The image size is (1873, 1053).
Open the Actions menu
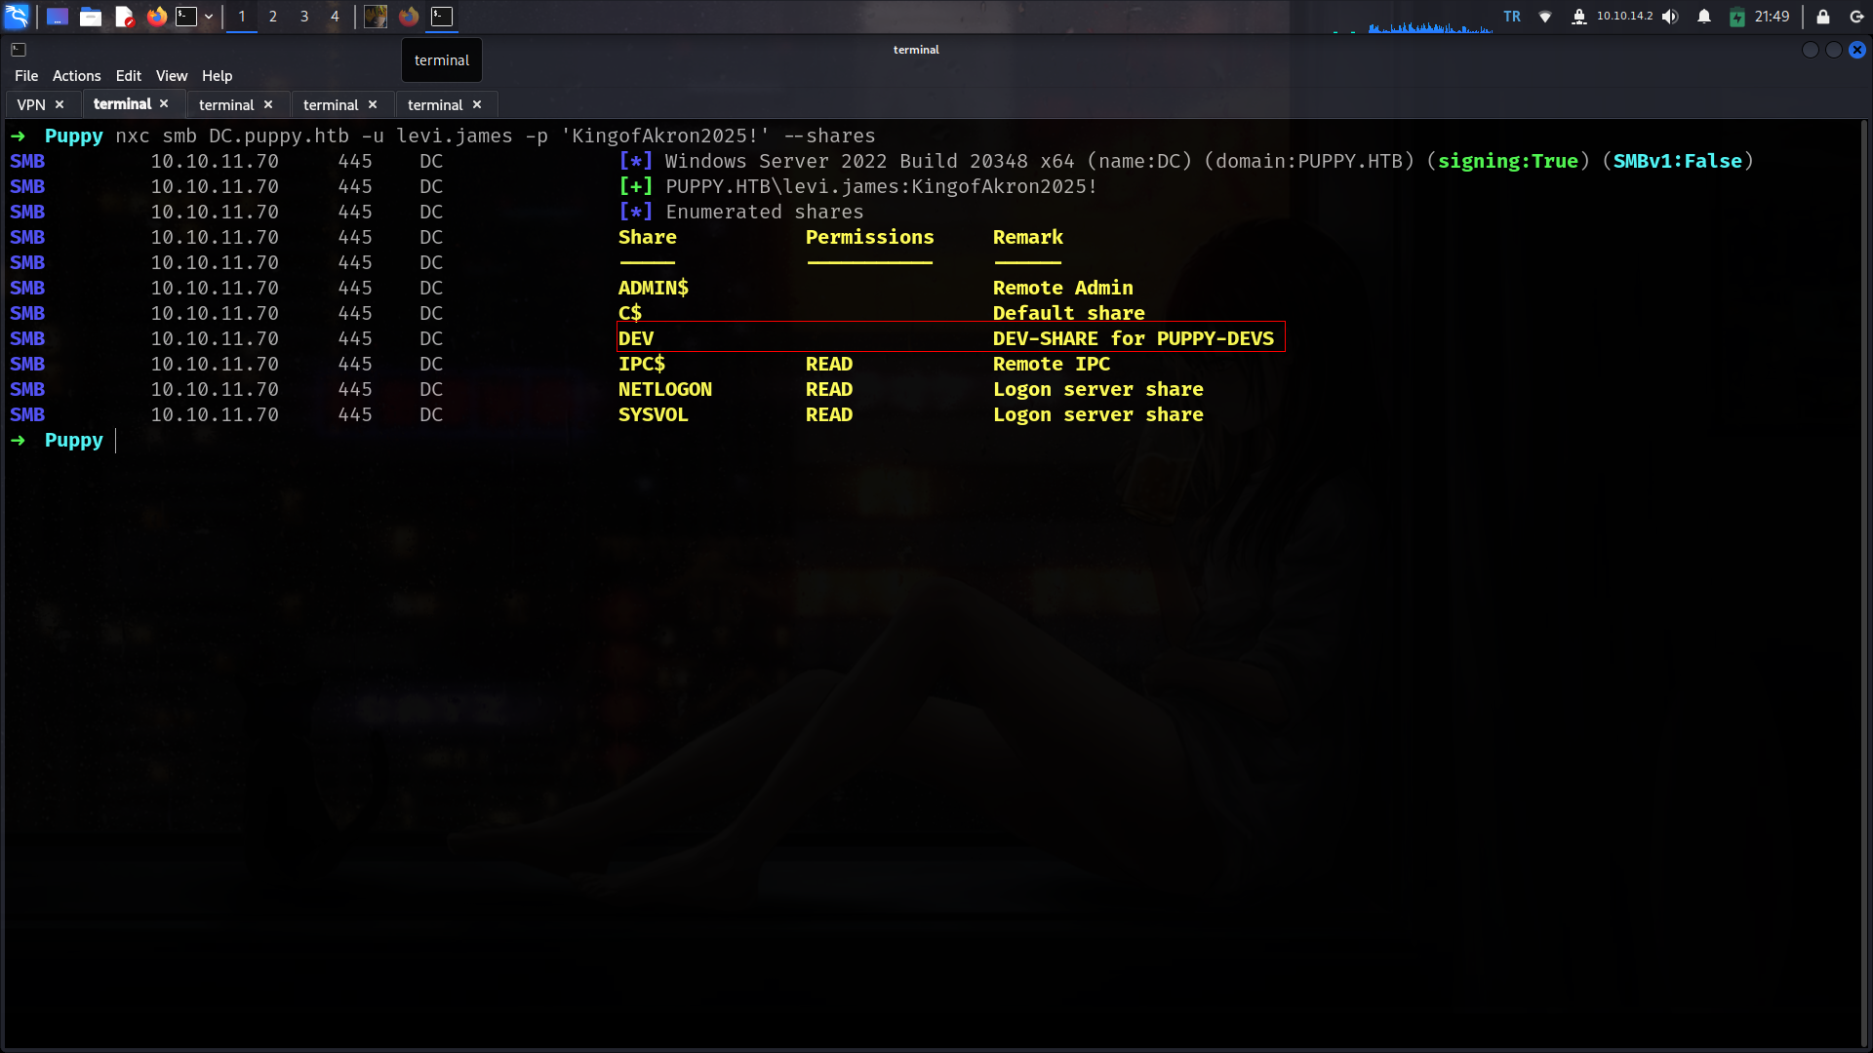pyautogui.click(x=76, y=76)
